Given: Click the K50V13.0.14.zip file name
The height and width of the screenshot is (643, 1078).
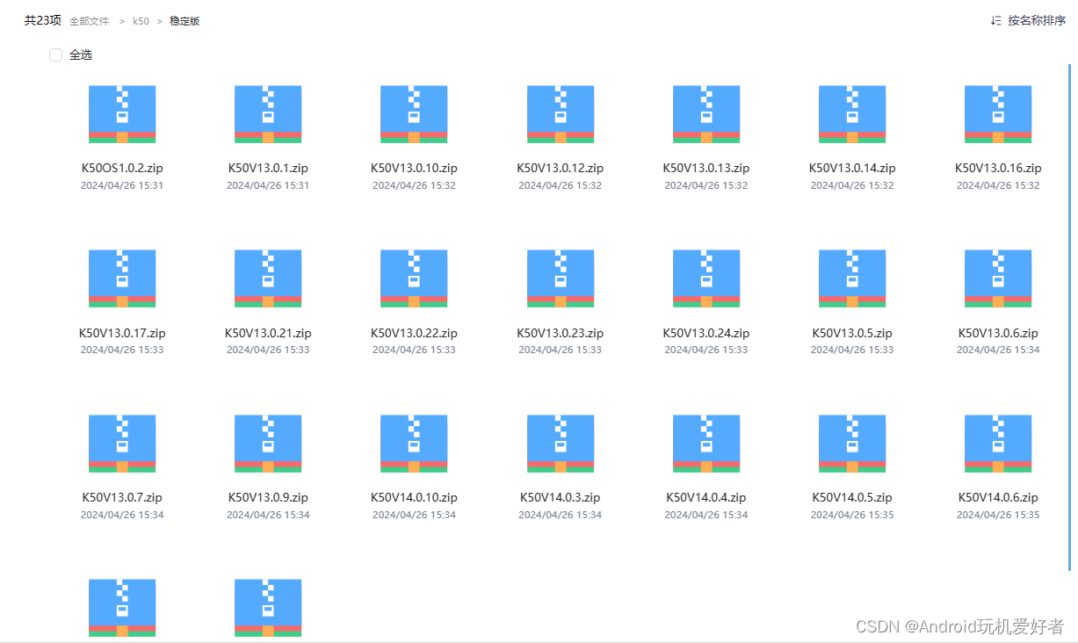Looking at the screenshot, I should (x=852, y=168).
